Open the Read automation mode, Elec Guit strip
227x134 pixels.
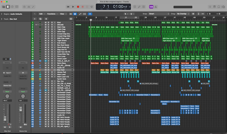tap(7, 92)
